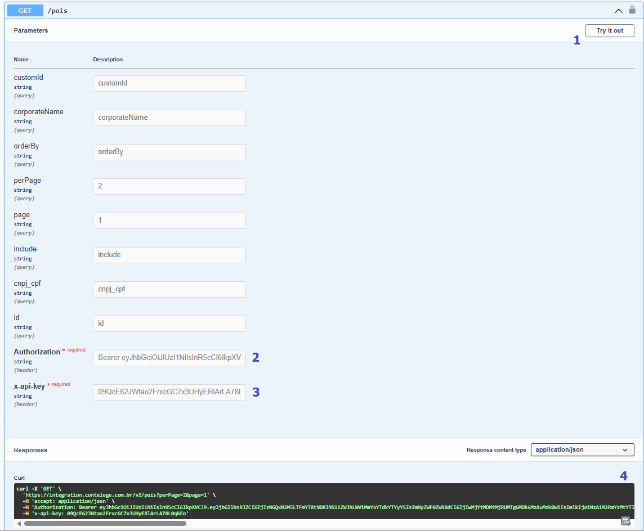Click the Authorization Bearer token field
644x531 pixels.
[x=169, y=358]
